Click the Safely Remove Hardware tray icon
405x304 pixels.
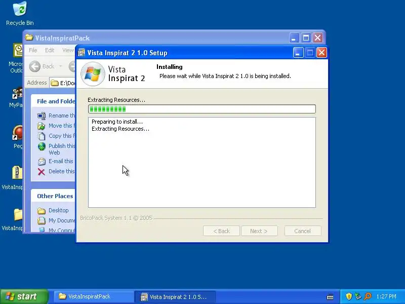point(358,296)
